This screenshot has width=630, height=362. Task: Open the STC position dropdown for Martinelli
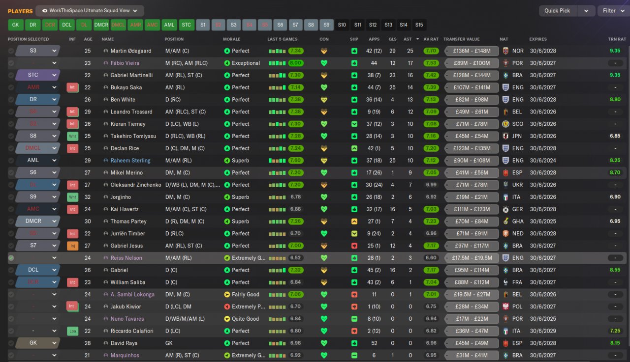click(x=37, y=75)
